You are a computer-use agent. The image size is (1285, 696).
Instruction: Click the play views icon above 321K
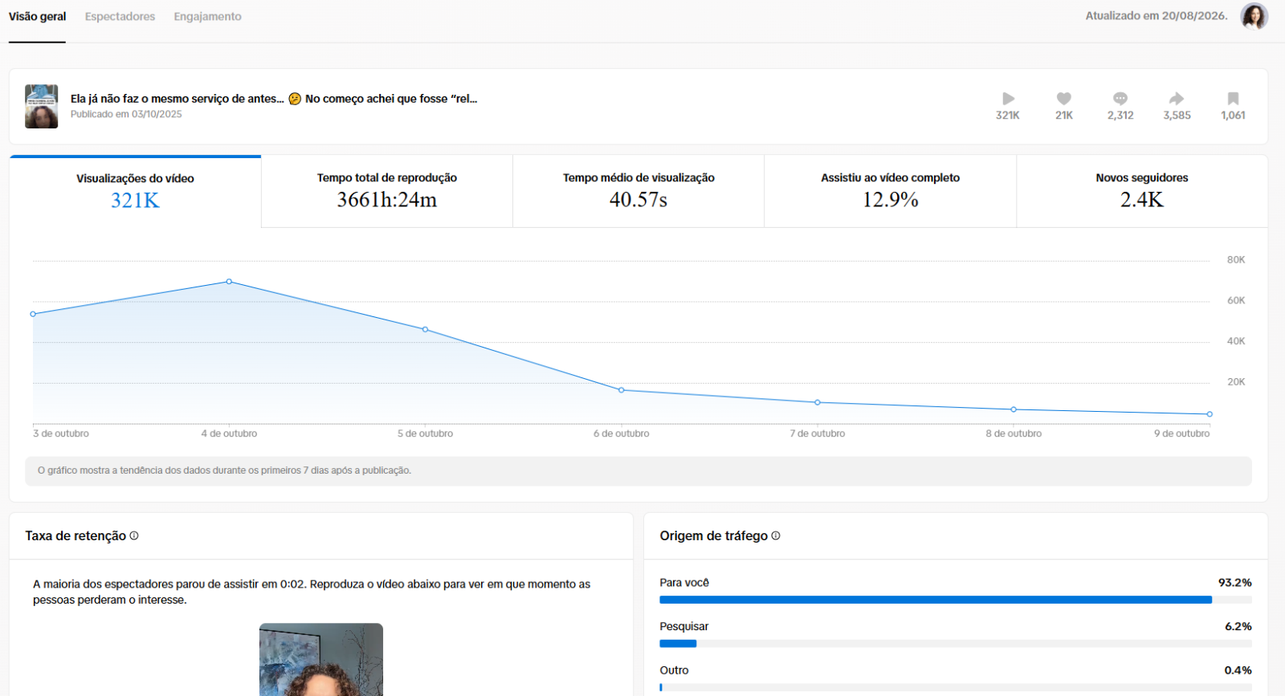click(x=1008, y=99)
